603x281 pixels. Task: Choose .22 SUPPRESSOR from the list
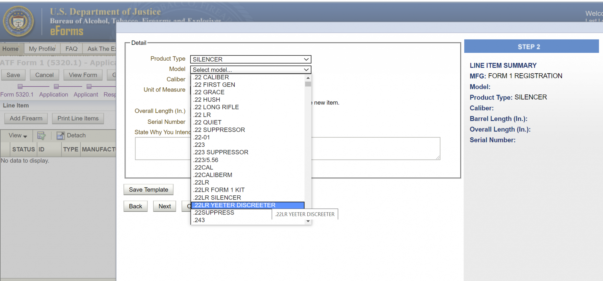(248, 130)
